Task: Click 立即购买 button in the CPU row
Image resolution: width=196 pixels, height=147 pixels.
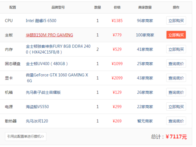Action: pyautogui.click(x=176, y=20)
